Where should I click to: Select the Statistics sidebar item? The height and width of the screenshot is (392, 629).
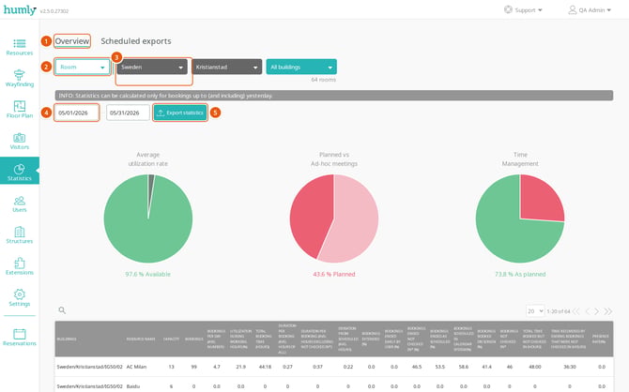coord(20,173)
